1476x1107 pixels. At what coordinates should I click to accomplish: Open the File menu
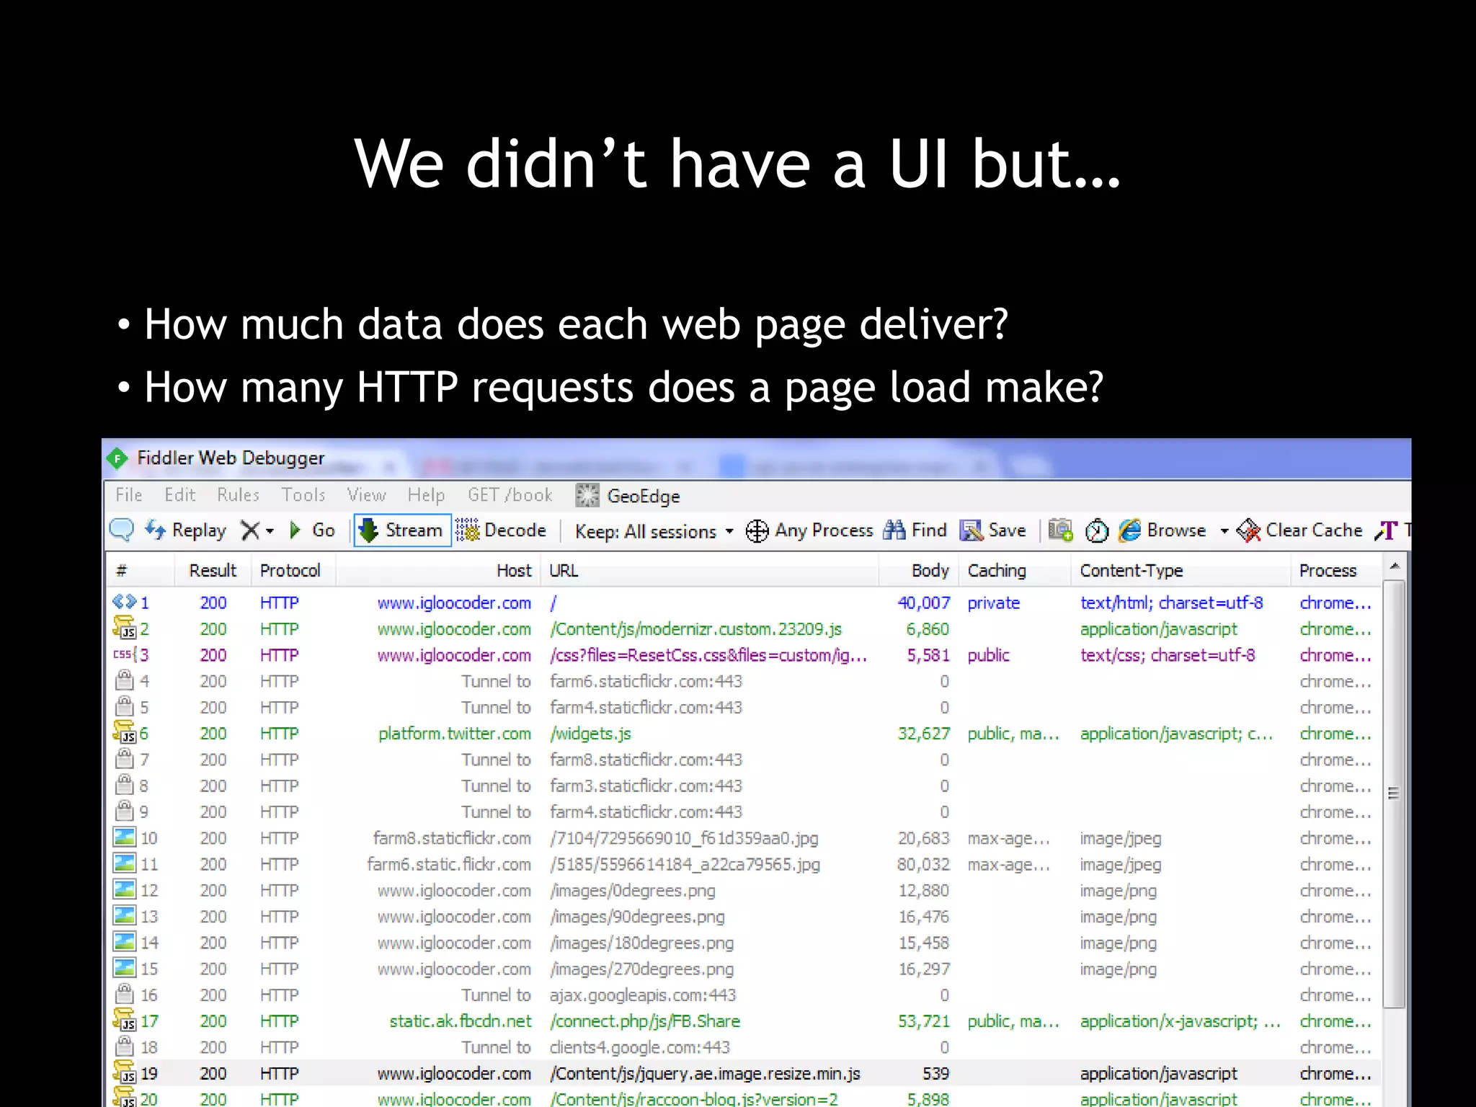point(129,495)
